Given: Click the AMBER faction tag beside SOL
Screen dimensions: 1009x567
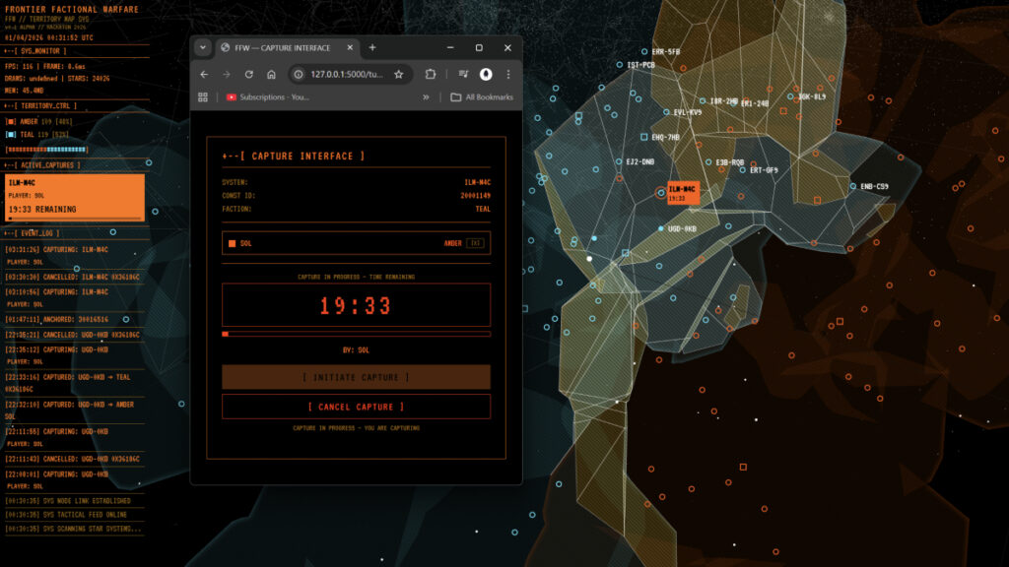Looking at the screenshot, I should pyautogui.click(x=452, y=243).
